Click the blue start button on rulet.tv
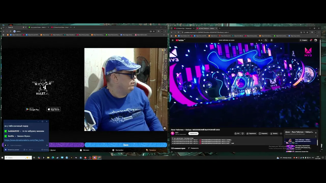This screenshot has width=326, height=183. 126,145
